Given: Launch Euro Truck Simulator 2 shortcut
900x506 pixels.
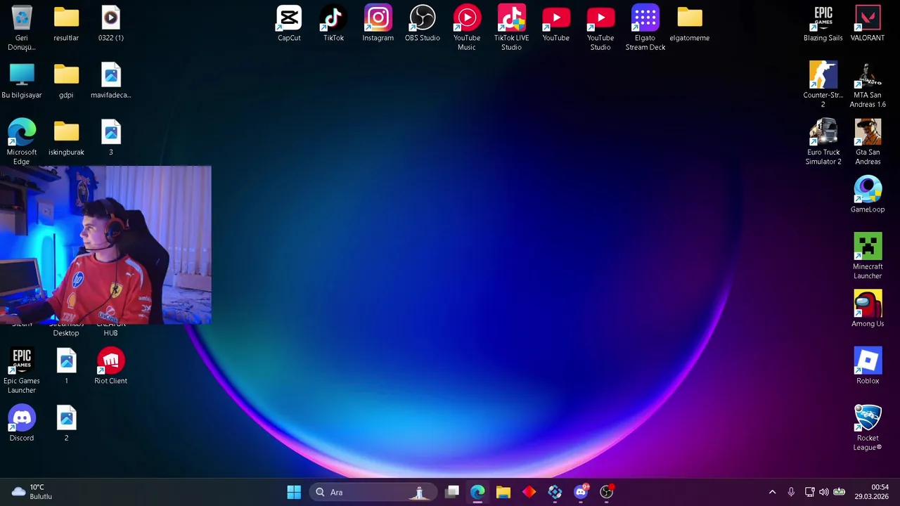Looking at the screenshot, I should click(823, 142).
